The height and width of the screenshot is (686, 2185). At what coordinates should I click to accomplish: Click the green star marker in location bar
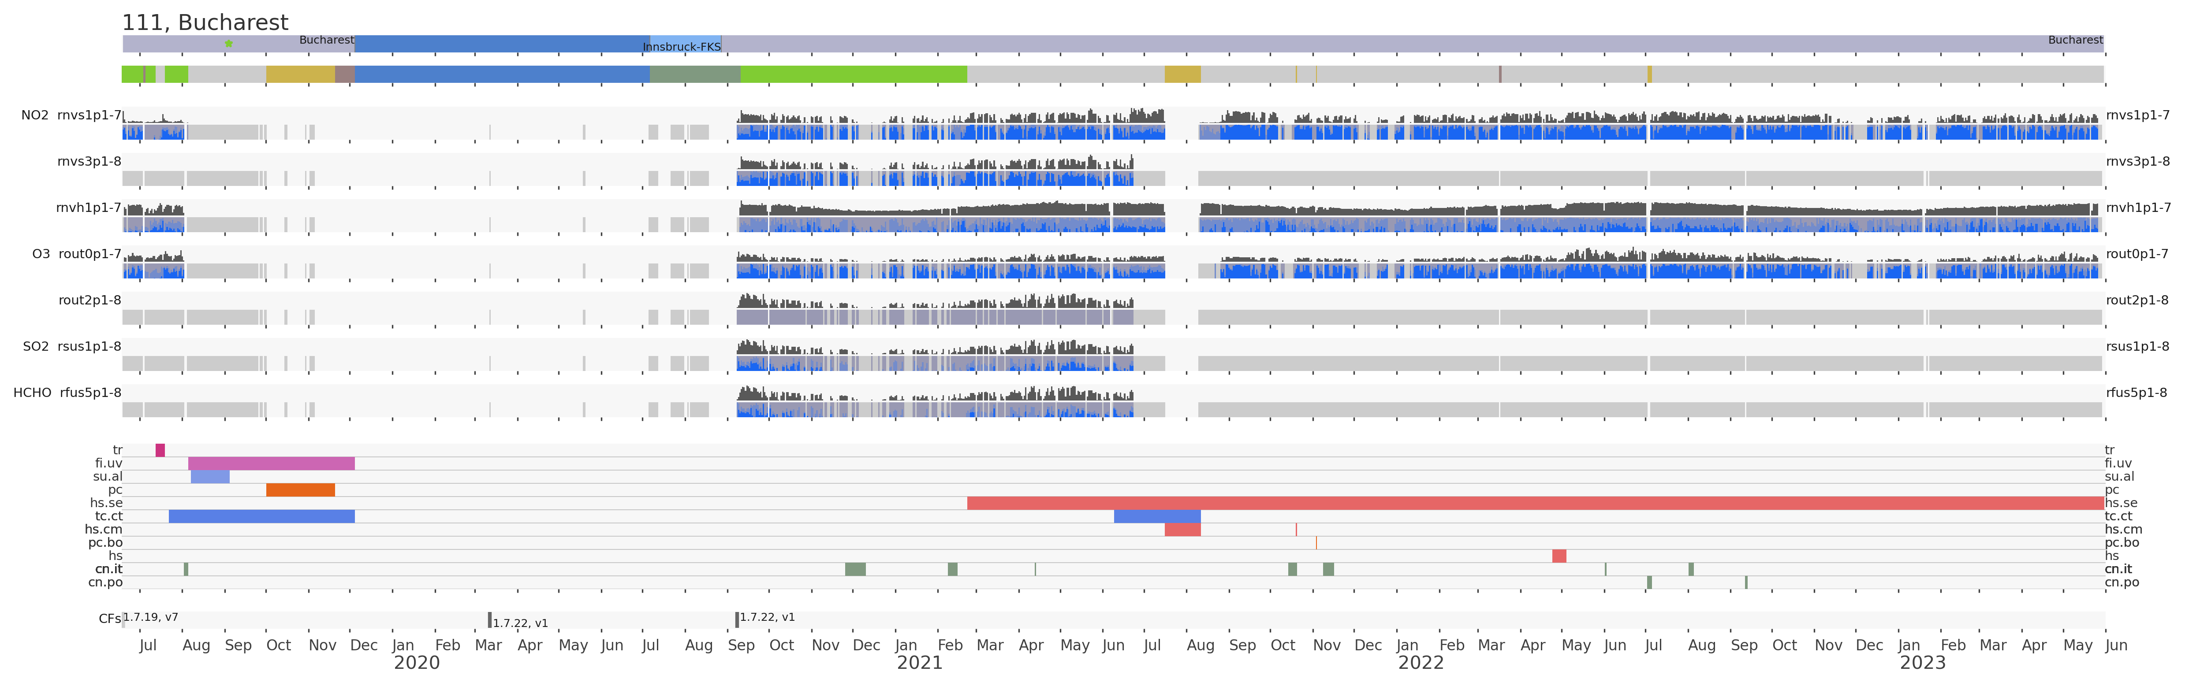(228, 43)
